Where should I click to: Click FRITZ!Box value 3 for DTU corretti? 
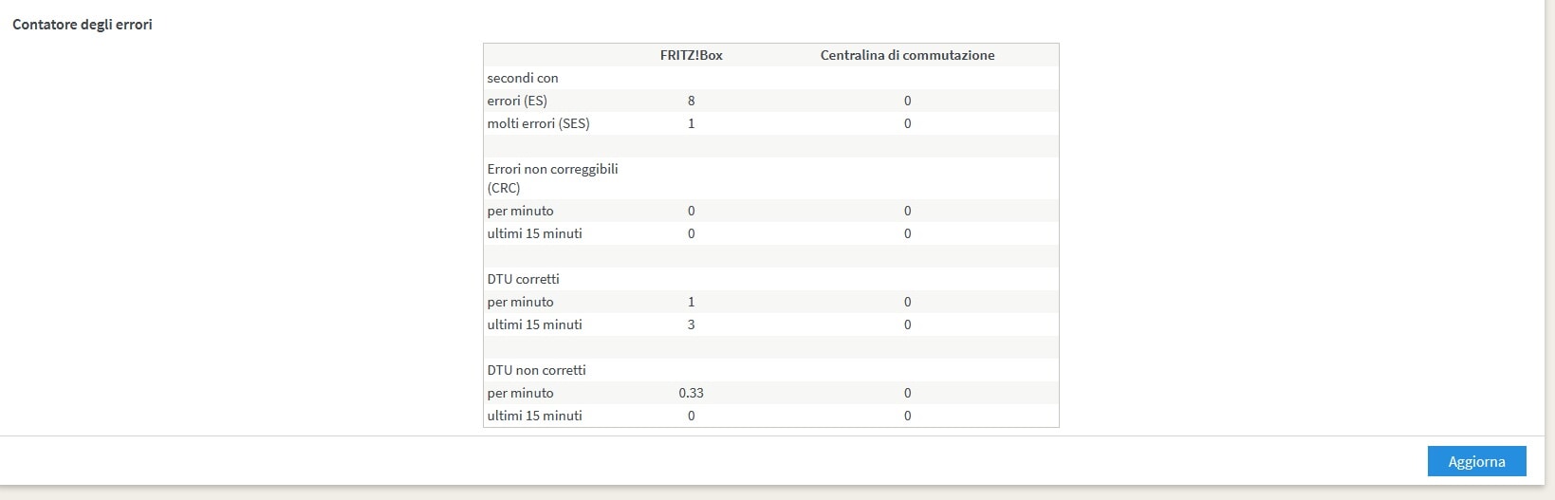click(691, 324)
